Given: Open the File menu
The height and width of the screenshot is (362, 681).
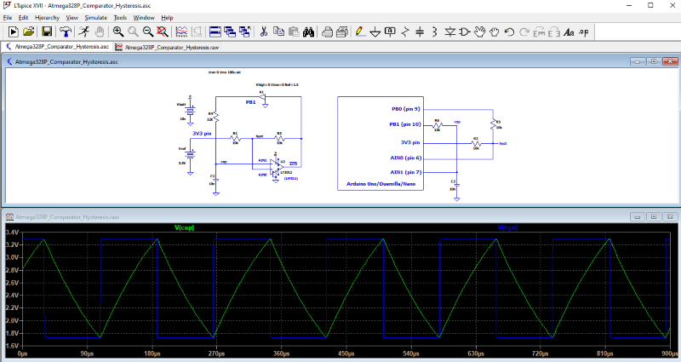Looking at the screenshot, I should (x=8, y=18).
